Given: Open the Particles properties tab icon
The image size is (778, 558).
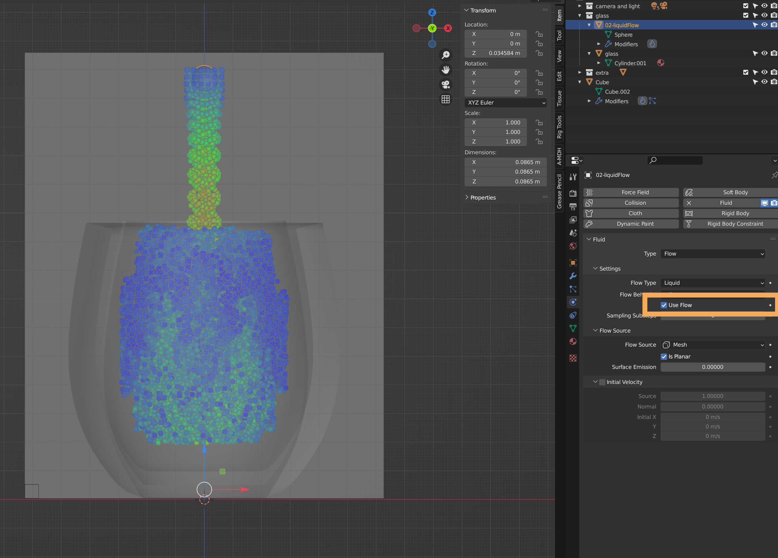Looking at the screenshot, I should coord(573,289).
